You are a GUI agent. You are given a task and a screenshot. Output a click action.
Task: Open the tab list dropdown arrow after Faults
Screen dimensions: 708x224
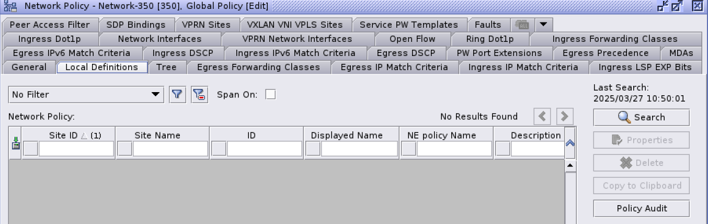click(x=543, y=25)
